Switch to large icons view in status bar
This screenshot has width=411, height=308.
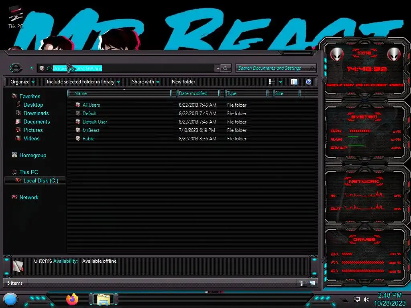[x=312, y=283]
